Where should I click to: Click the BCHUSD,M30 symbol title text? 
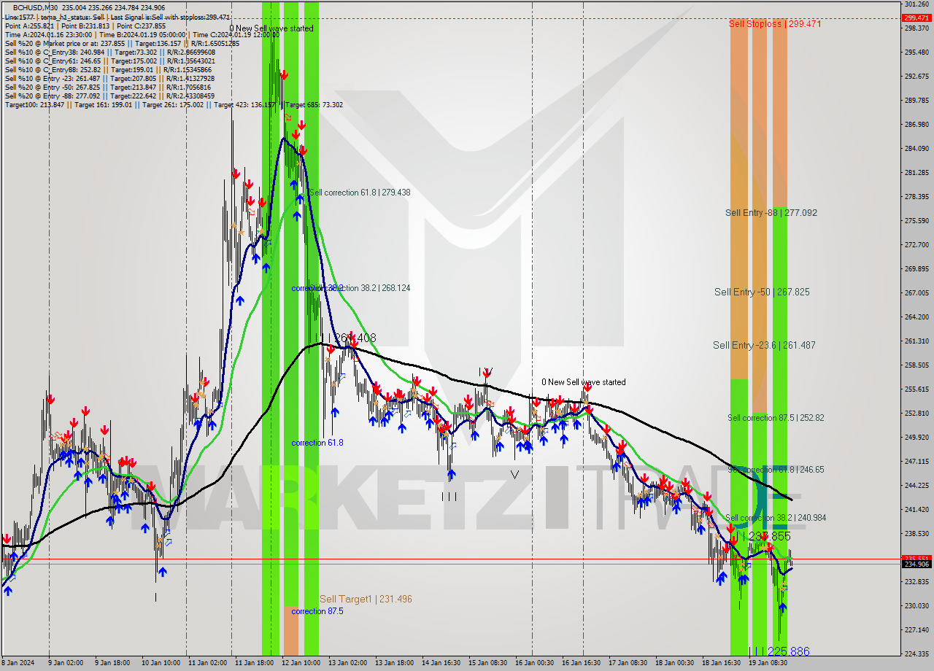click(35, 8)
